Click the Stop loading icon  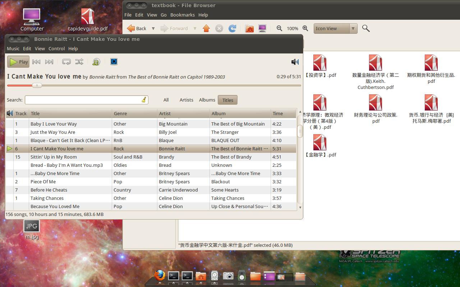click(219, 28)
